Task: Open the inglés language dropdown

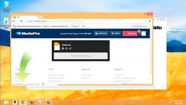Action: tap(46, 26)
